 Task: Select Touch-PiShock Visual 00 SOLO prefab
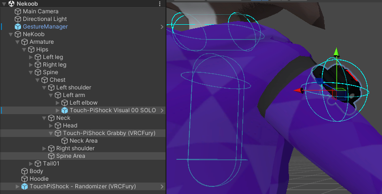coord(113,110)
